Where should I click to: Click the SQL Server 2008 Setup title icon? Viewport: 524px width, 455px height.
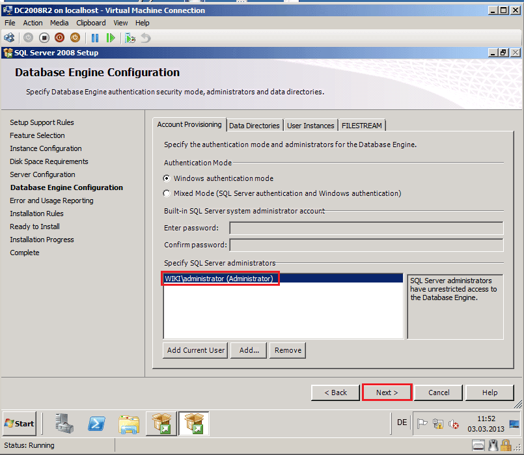tap(8, 53)
